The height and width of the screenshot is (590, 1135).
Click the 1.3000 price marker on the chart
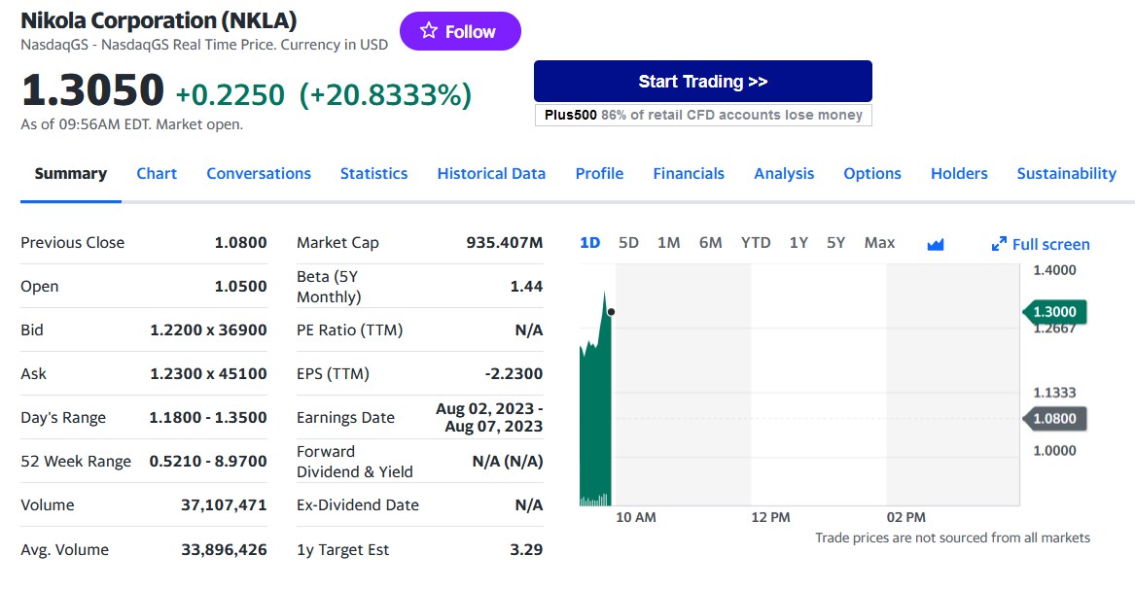pyautogui.click(x=1056, y=312)
